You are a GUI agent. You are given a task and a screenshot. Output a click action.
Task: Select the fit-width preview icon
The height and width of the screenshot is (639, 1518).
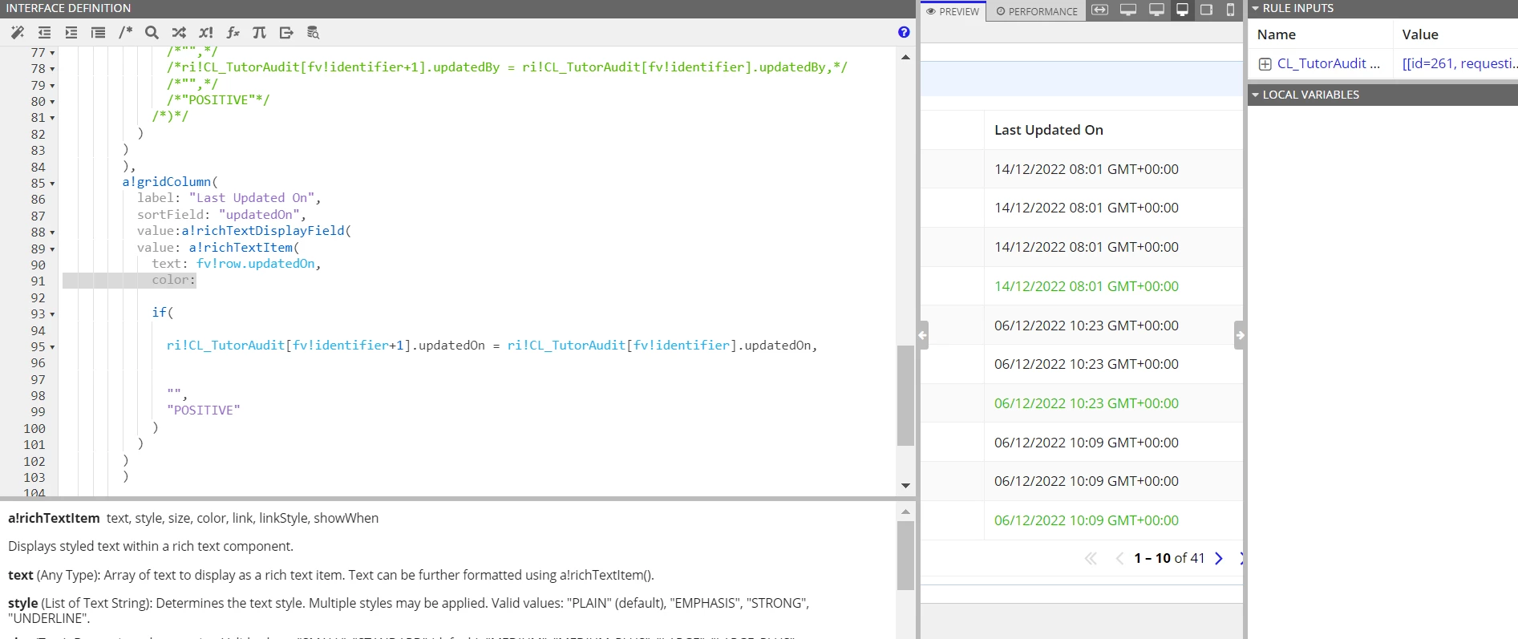(1100, 10)
